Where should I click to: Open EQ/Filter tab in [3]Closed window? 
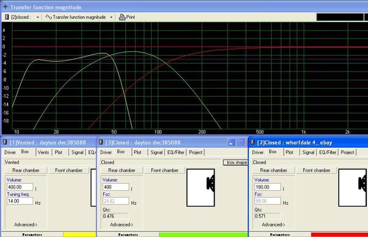pos(176,152)
